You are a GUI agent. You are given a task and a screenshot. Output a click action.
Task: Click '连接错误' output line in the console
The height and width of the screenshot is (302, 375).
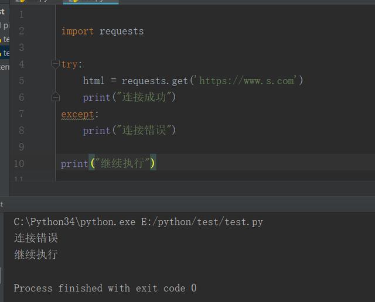click(36, 238)
